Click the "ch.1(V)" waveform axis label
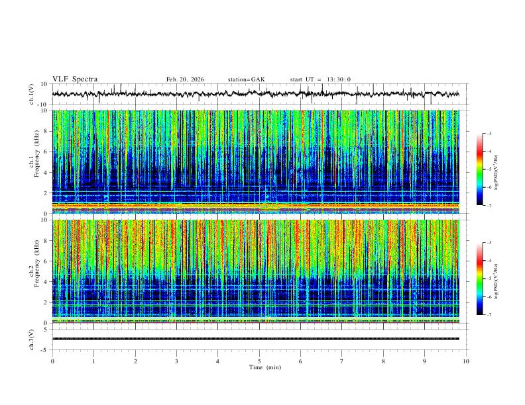This screenshot has height=405, width=525. tap(32, 94)
